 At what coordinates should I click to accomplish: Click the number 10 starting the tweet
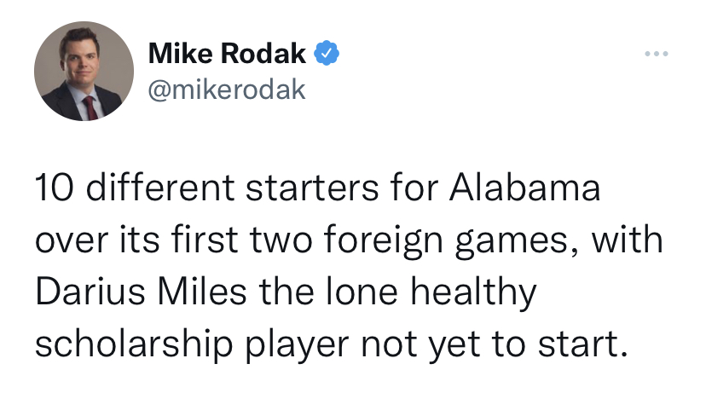(x=54, y=188)
